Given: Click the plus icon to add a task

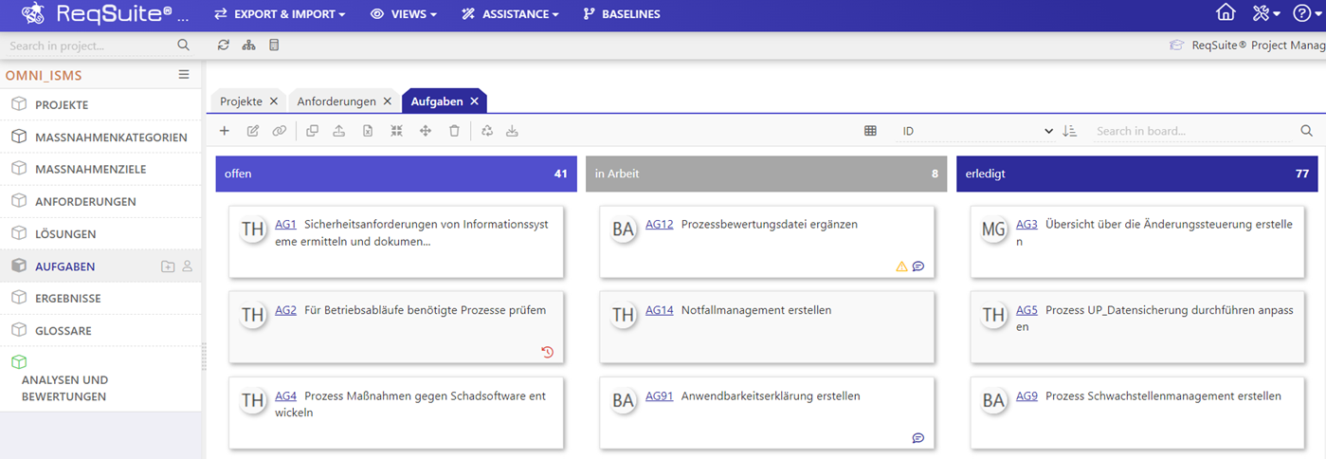Looking at the screenshot, I should pos(225,131).
